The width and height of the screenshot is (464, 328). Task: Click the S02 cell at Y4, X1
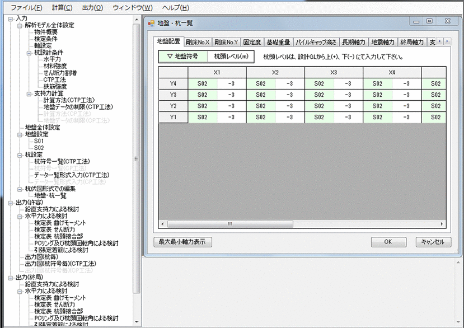point(203,84)
